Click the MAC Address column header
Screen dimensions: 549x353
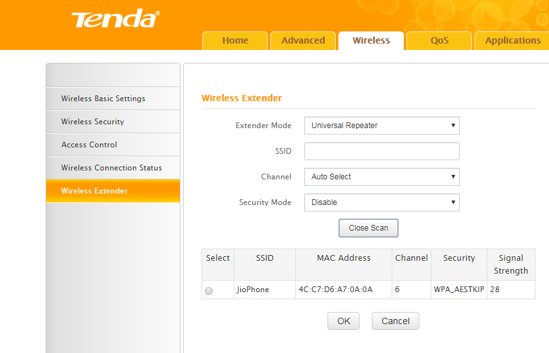(344, 264)
